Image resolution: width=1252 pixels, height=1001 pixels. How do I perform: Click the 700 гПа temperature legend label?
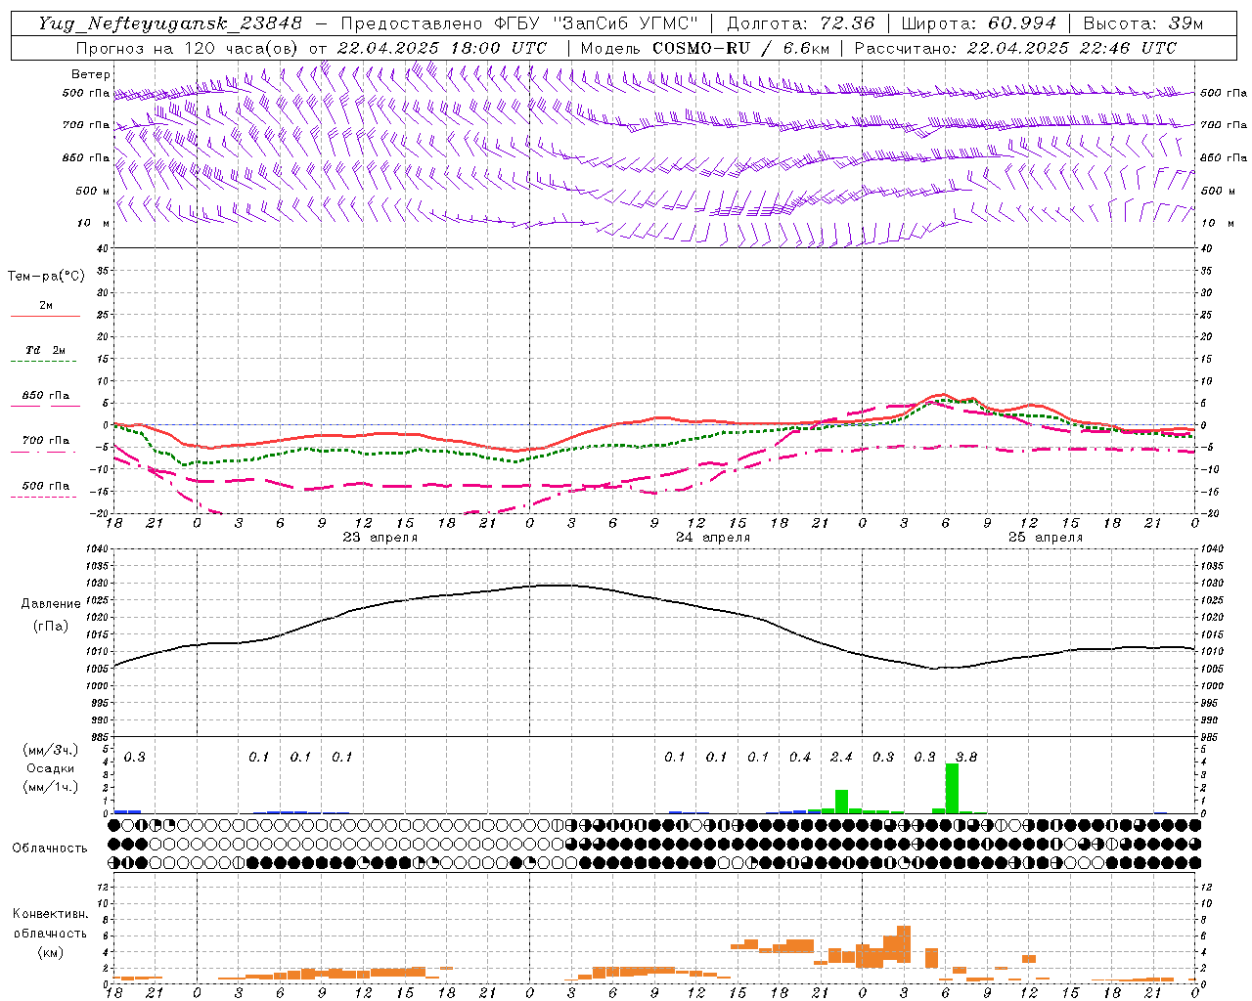(x=46, y=440)
